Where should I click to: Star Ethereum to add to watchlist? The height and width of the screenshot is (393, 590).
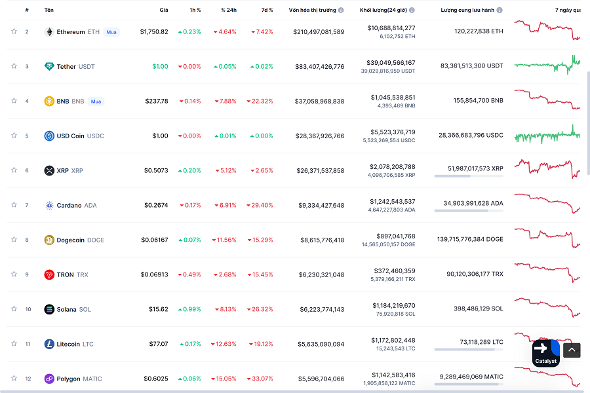pyautogui.click(x=14, y=31)
